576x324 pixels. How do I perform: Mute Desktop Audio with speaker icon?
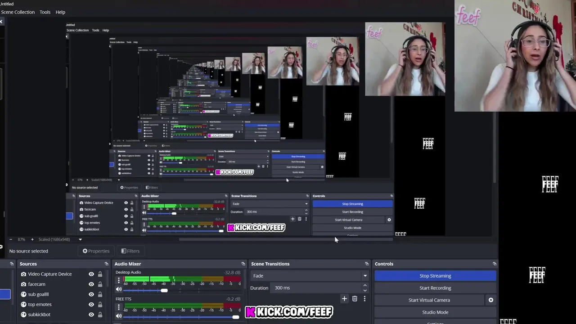[119, 290]
